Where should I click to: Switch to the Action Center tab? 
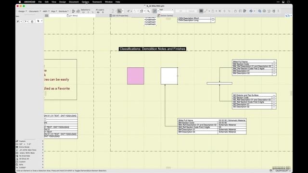coord(165,15)
